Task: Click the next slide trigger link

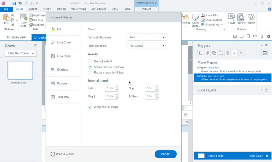Action: point(213,67)
